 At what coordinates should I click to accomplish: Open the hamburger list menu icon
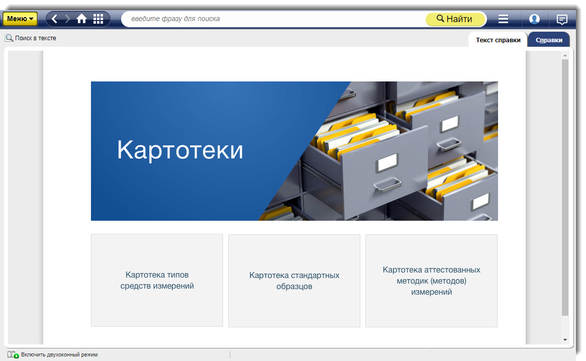503,19
